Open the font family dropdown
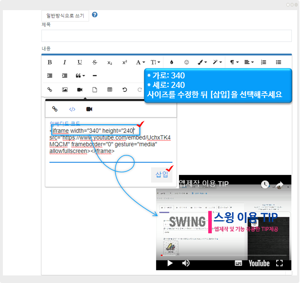 pyautogui.click(x=140, y=62)
